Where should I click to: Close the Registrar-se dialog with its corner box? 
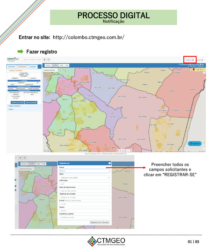click(x=110, y=163)
